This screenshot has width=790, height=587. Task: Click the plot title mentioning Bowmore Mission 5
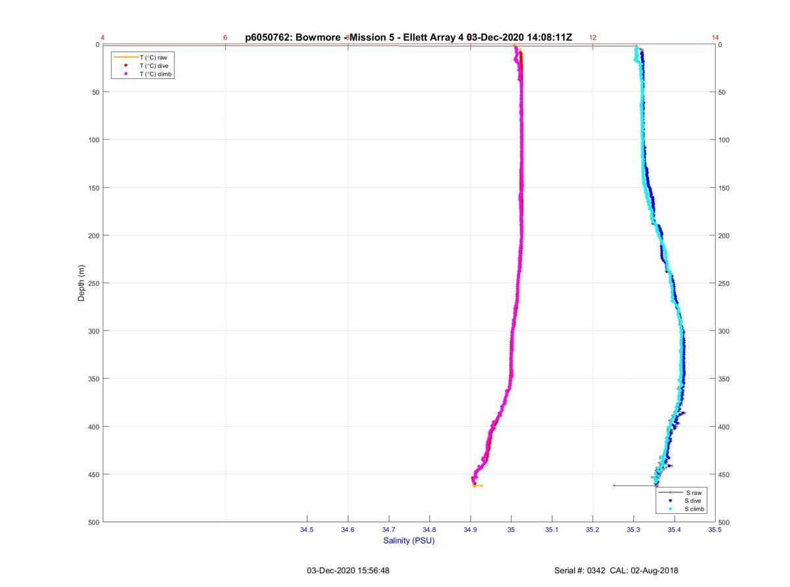(408, 38)
